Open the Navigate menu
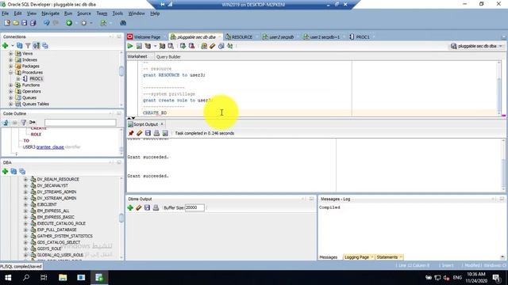 point(50,13)
